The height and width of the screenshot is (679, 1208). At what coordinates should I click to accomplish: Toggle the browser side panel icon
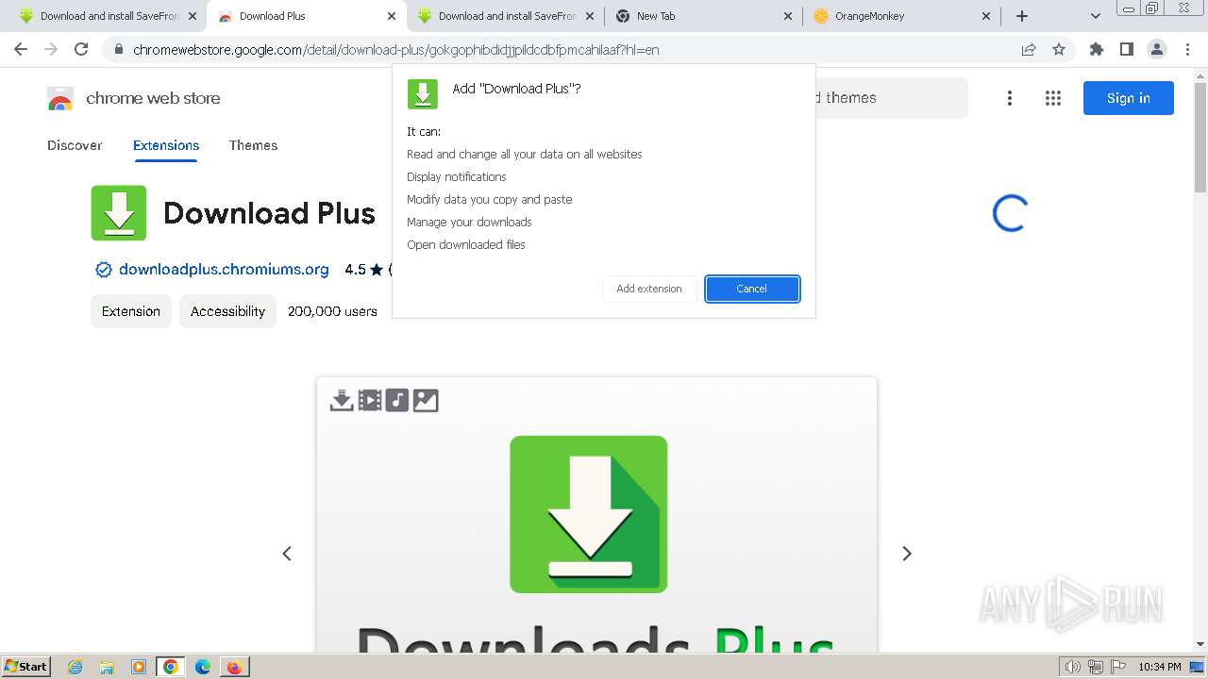click(x=1126, y=49)
